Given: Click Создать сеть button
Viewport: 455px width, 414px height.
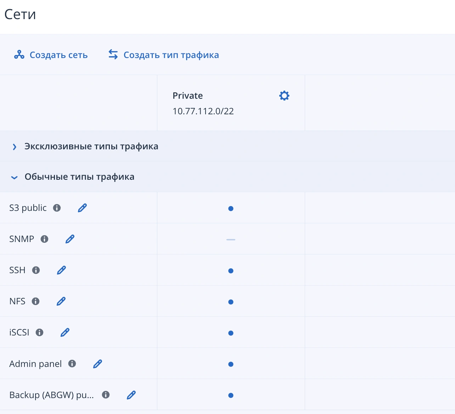Looking at the screenshot, I should (x=51, y=55).
